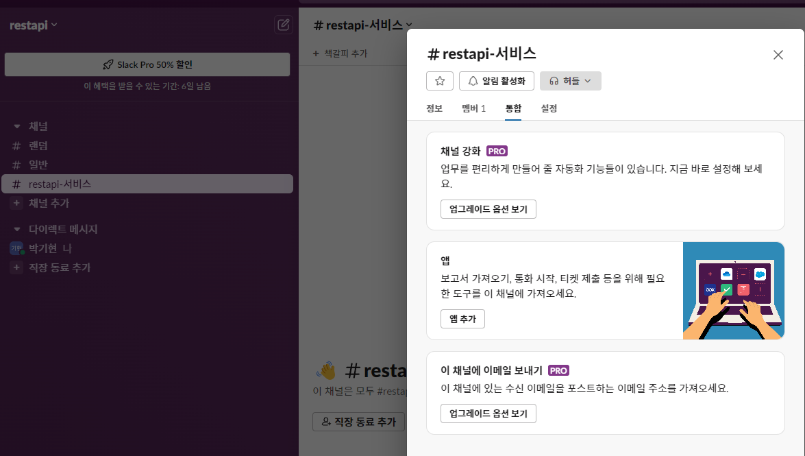Image resolution: width=805 pixels, height=456 pixels.
Task: Click the PRO badge beside 이메일 보내기
Action: 558,371
